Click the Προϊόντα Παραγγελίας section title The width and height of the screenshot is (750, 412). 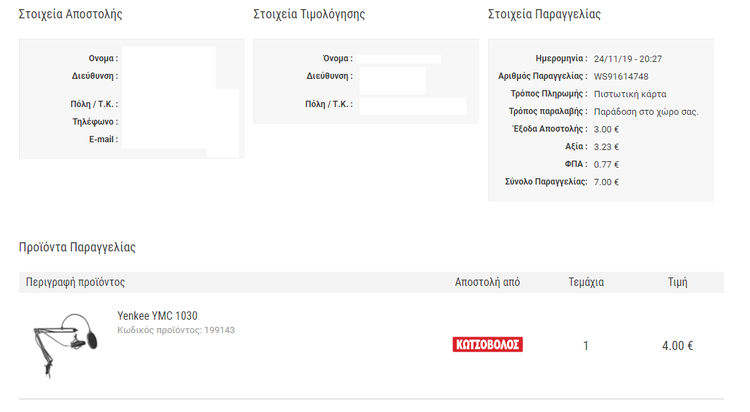(x=77, y=247)
